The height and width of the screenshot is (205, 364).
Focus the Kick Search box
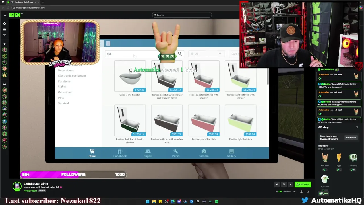(x=182, y=15)
